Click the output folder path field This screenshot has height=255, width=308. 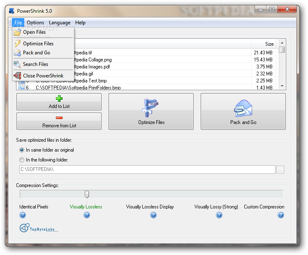pyautogui.click(x=147, y=169)
